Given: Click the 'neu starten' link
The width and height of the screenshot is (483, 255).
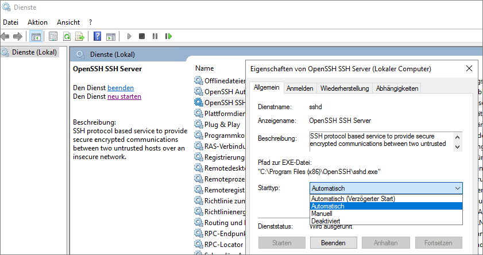Looking at the screenshot, I should pyautogui.click(x=124, y=96).
